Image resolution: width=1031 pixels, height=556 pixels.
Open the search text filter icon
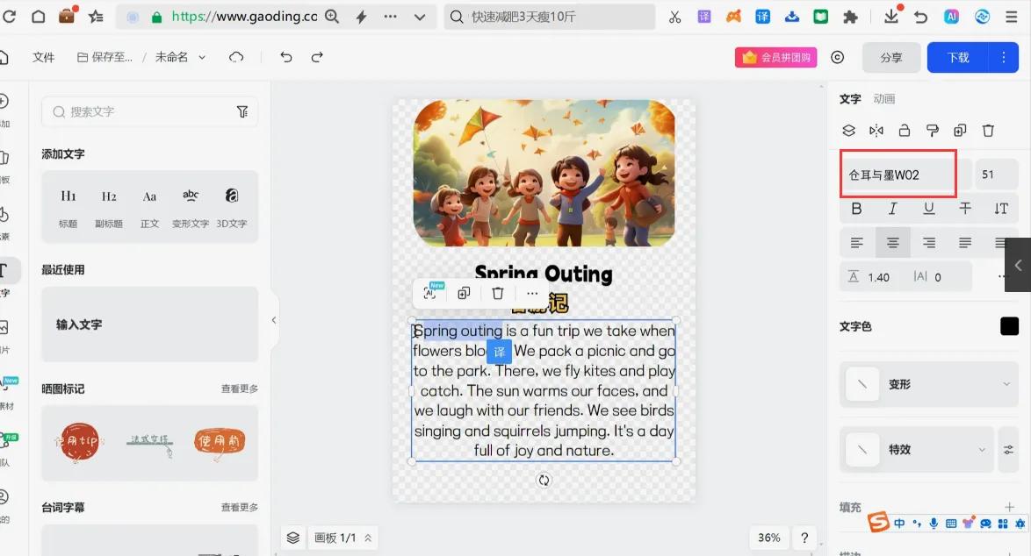(242, 111)
